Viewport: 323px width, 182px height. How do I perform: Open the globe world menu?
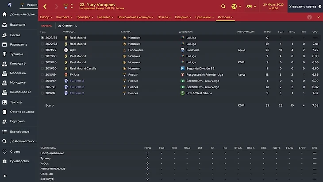pos(235,7)
